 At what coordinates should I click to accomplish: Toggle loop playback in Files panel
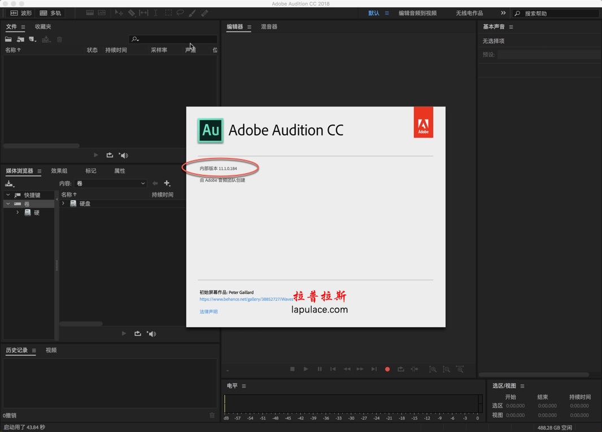pyautogui.click(x=110, y=155)
